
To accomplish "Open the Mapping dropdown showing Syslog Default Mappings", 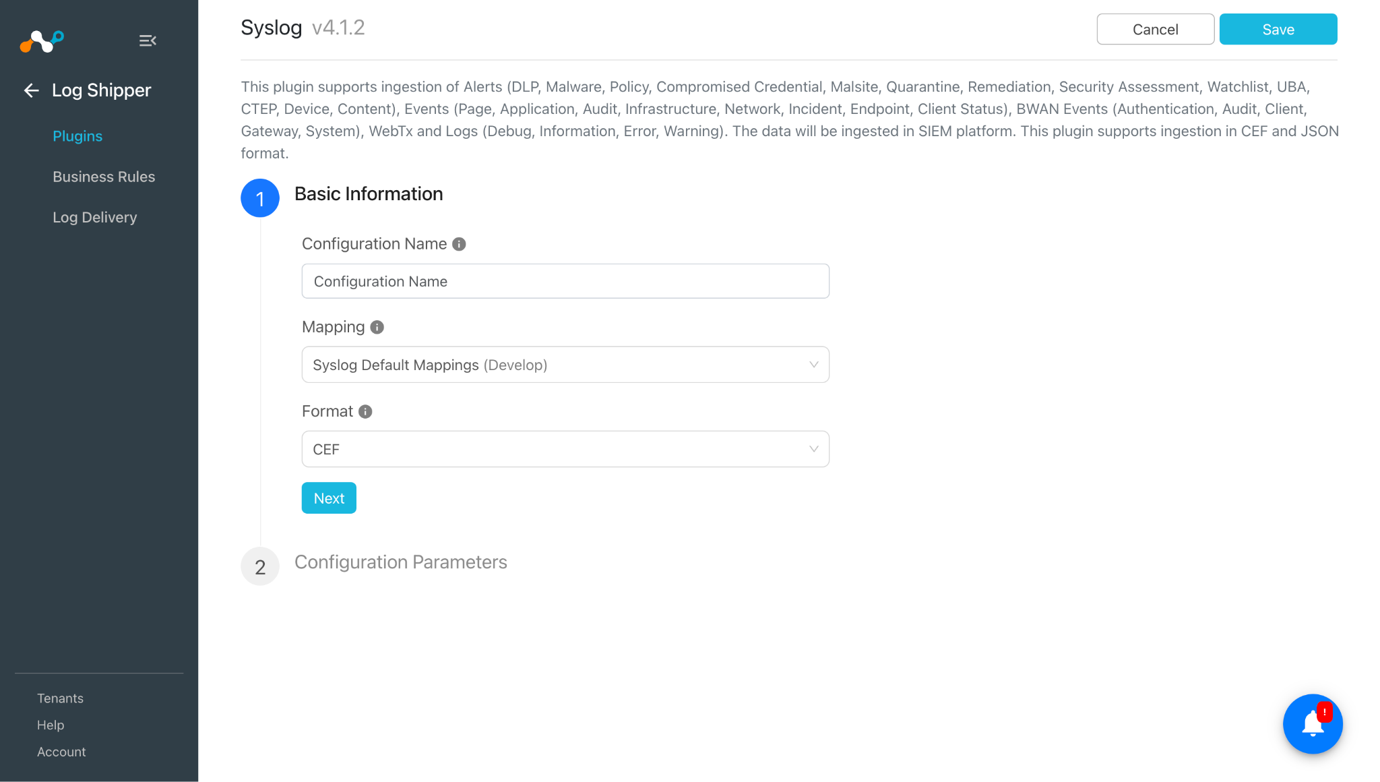I will pyautogui.click(x=565, y=365).
